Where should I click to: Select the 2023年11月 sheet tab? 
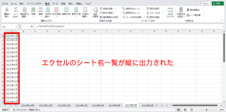pyautogui.click(x=46, y=106)
